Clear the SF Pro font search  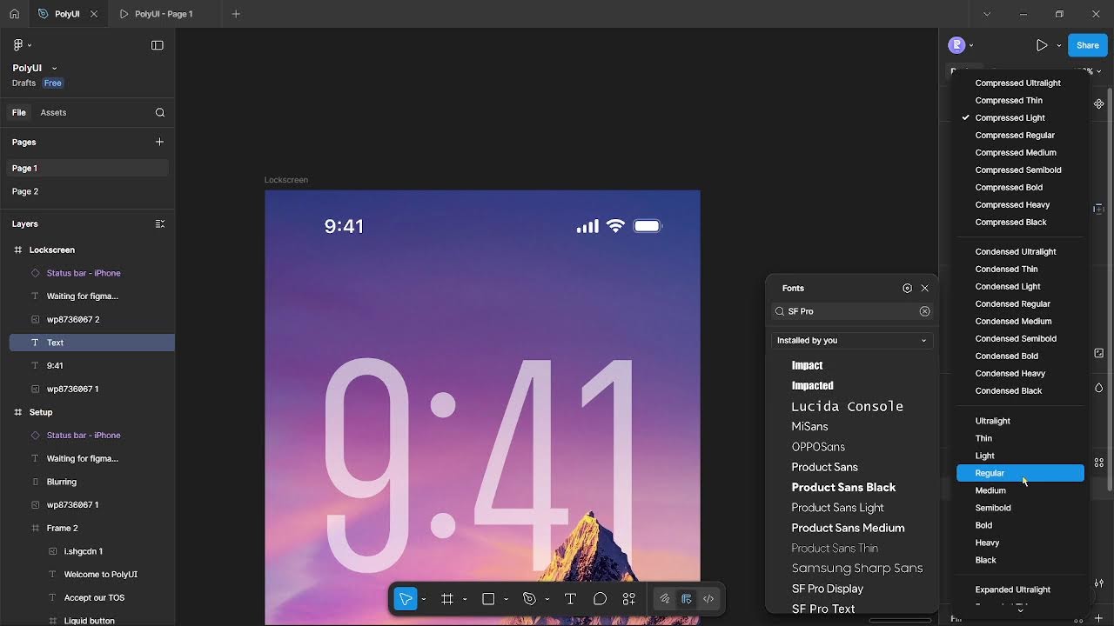point(925,311)
